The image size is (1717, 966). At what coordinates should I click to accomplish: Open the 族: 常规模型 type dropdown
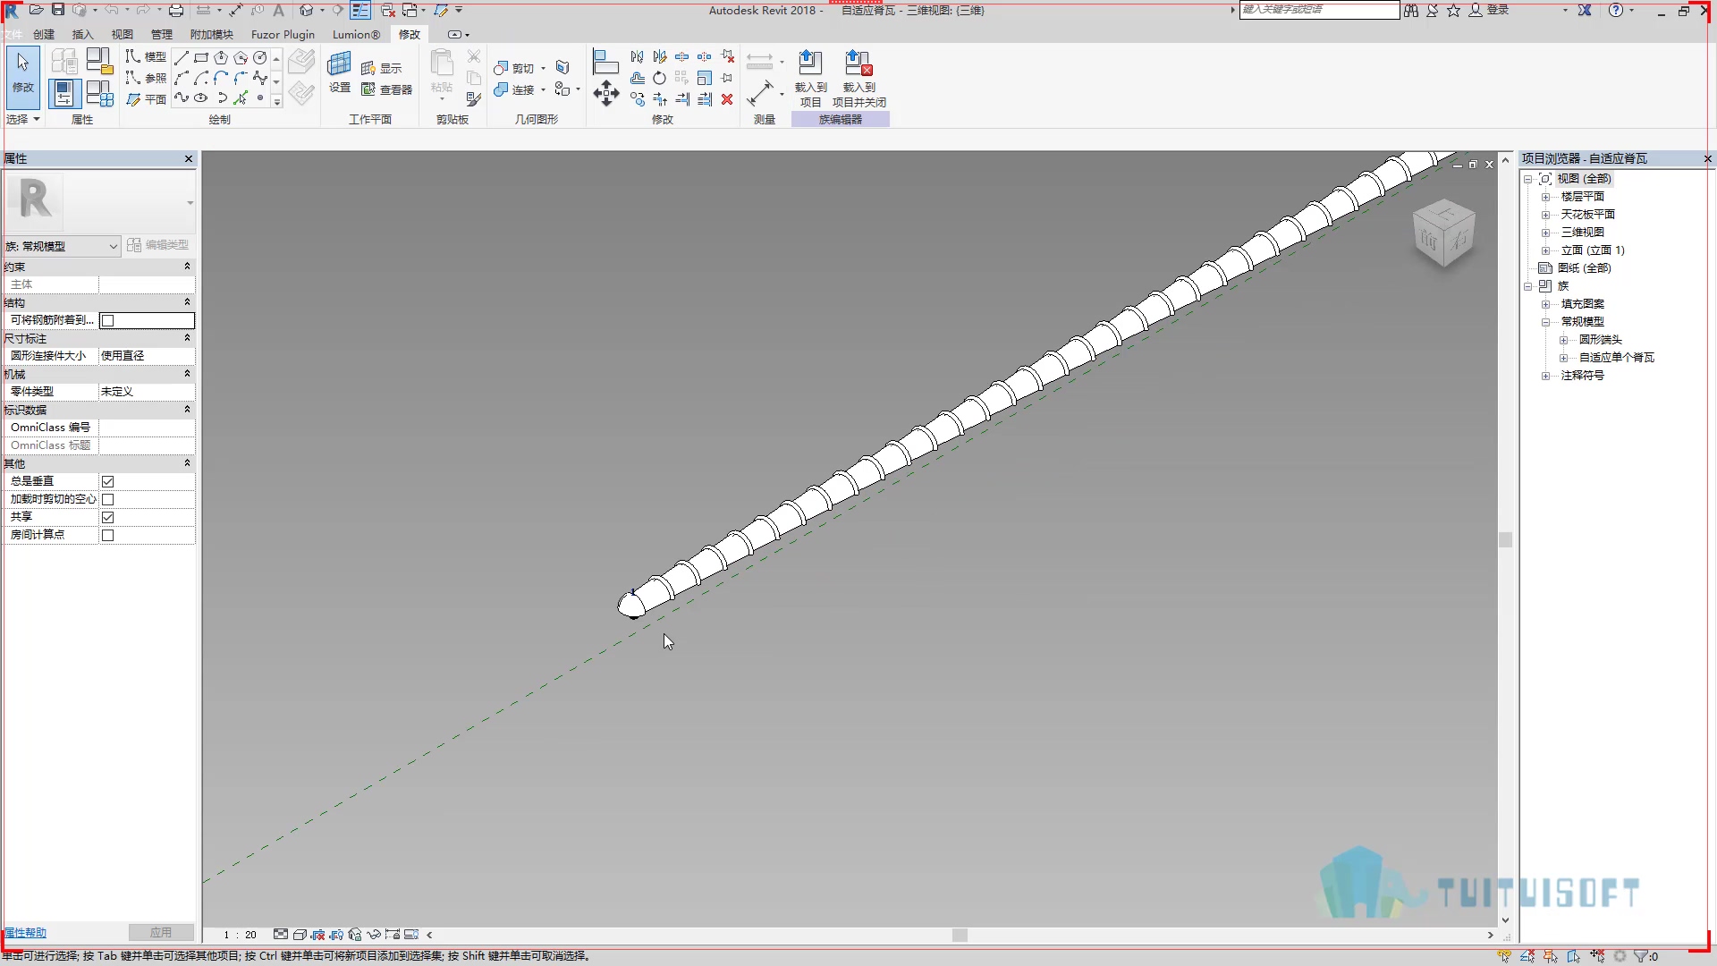click(62, 246)
